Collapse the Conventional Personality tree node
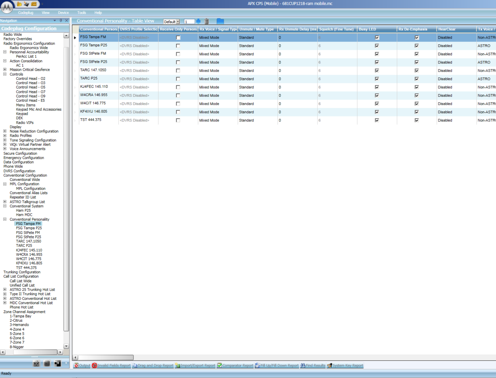The width and height of the screenshot is (496, 378). pos(5,219)
